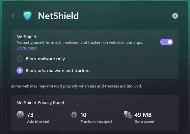190x134 pixels.
Task: Select the Block malware only radio button
Action: [20, 59]
